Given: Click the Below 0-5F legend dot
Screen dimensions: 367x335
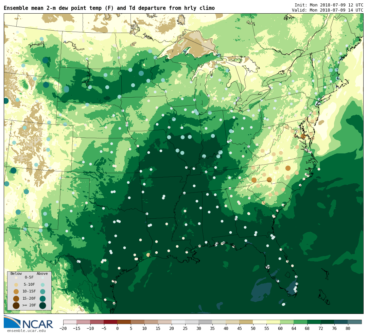Looking at the screenshot, I should coord(16,278).
